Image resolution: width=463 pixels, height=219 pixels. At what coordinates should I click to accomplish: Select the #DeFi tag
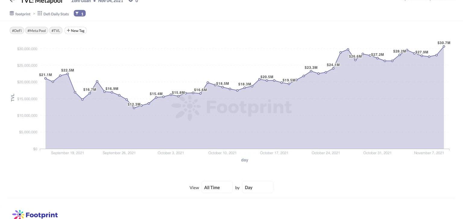tap(17, 30)
